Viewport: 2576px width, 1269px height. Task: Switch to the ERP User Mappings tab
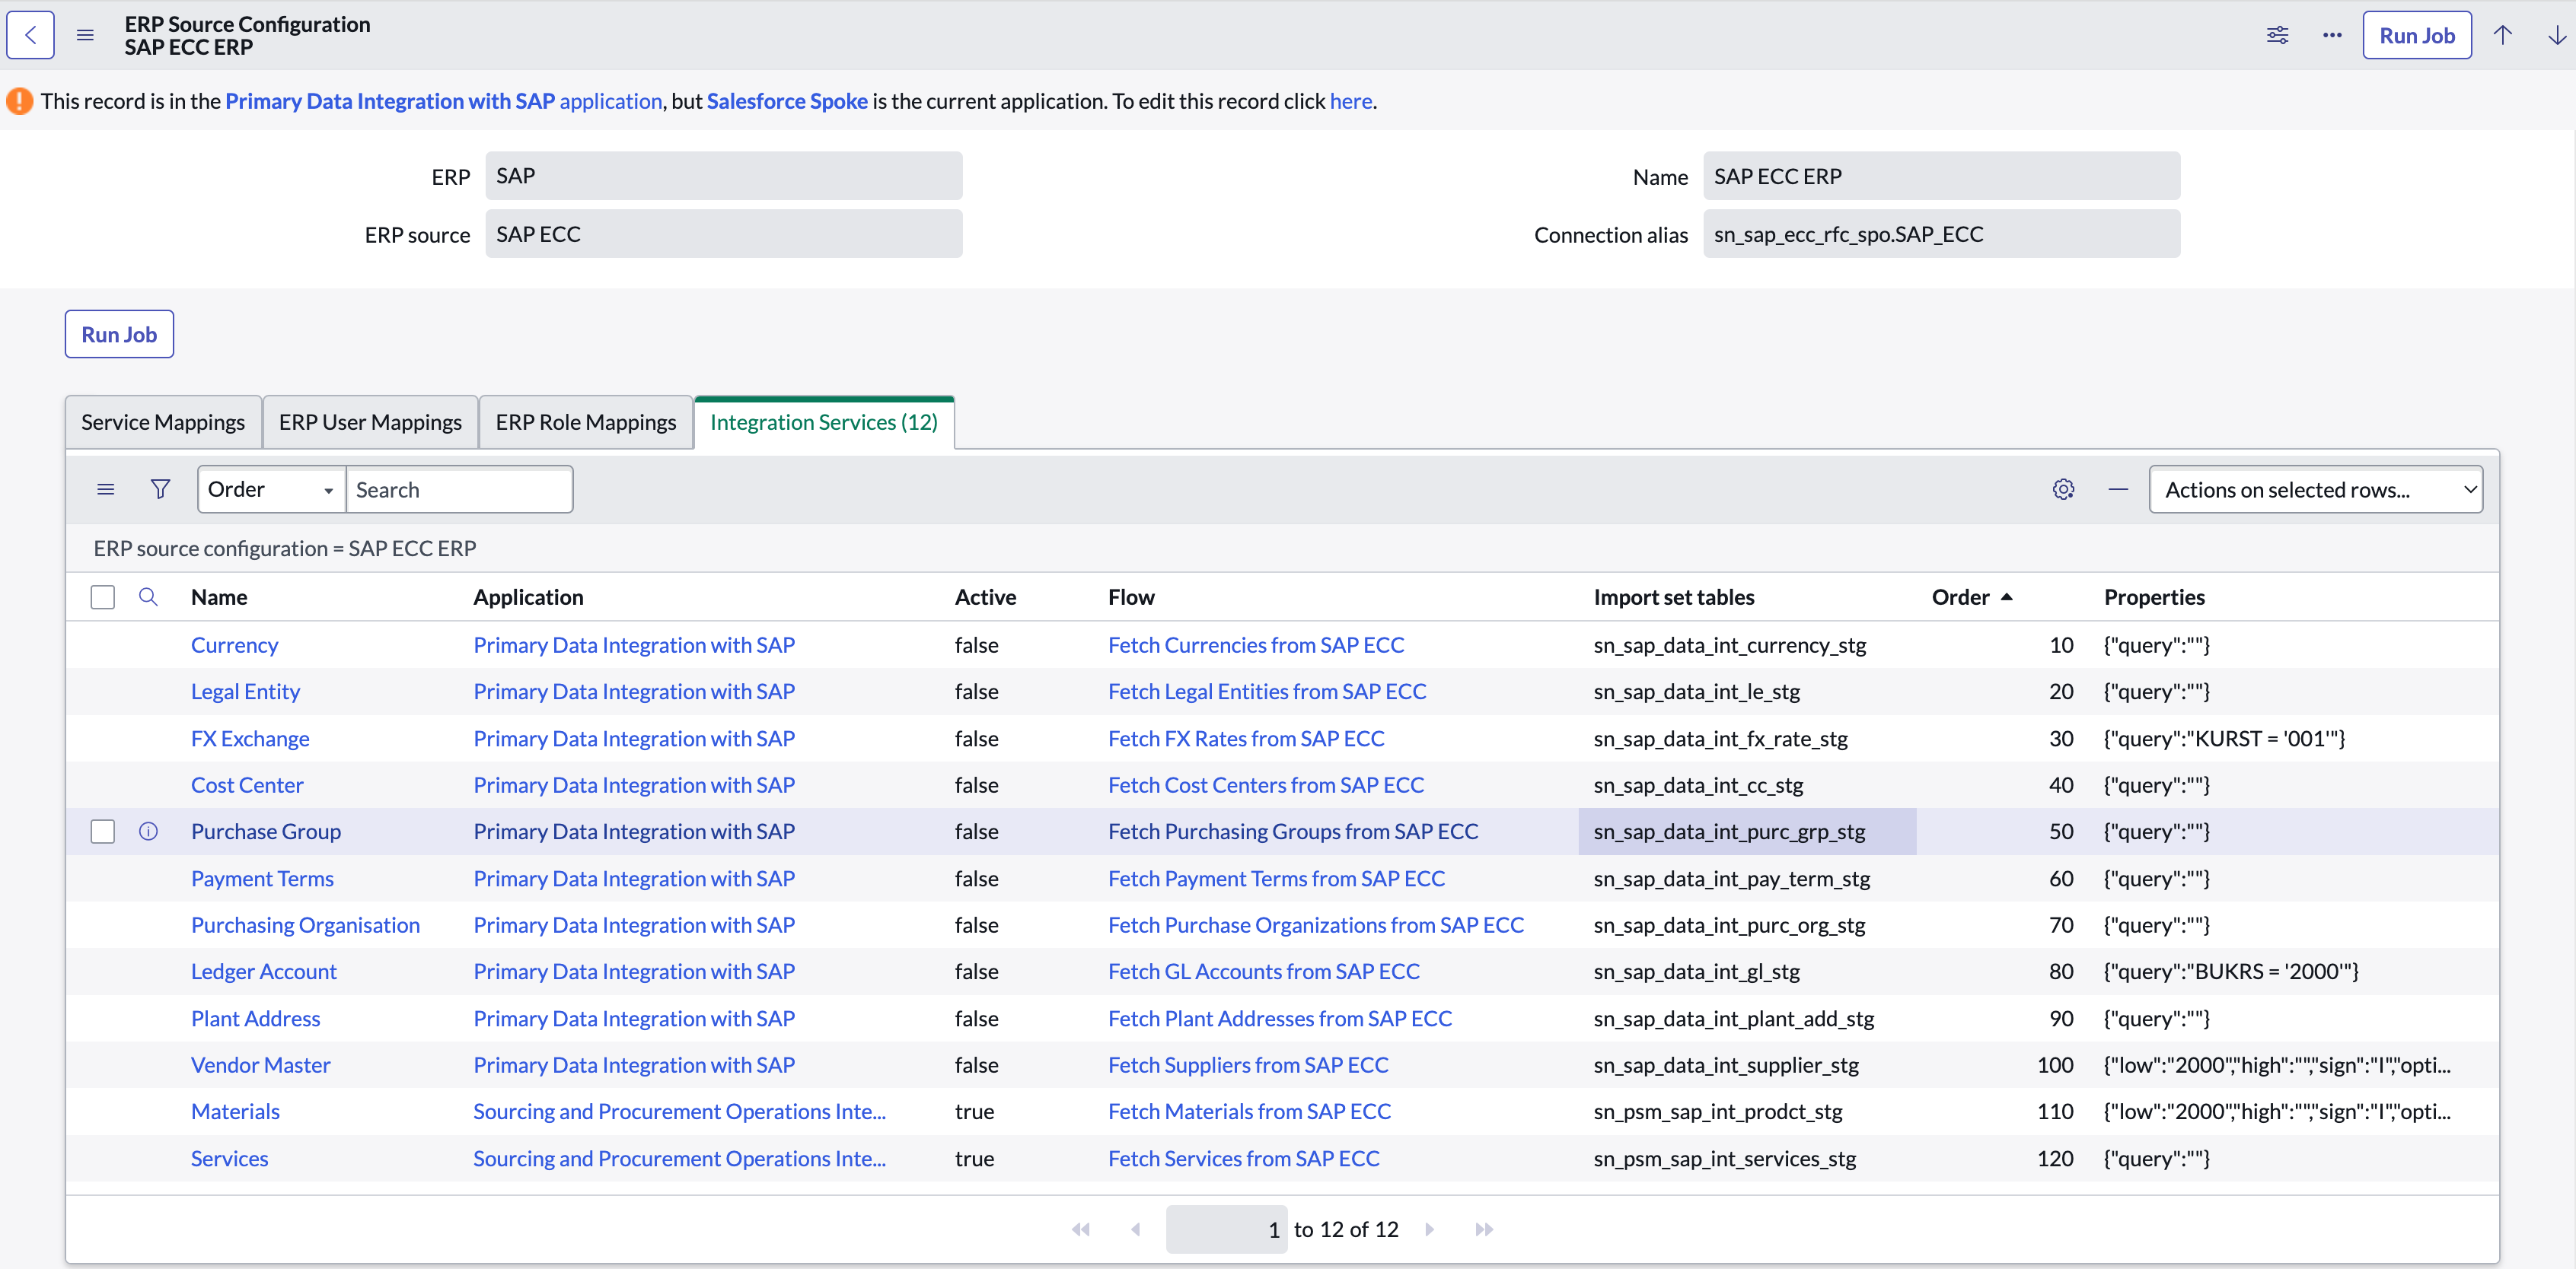tap(370, 421)
